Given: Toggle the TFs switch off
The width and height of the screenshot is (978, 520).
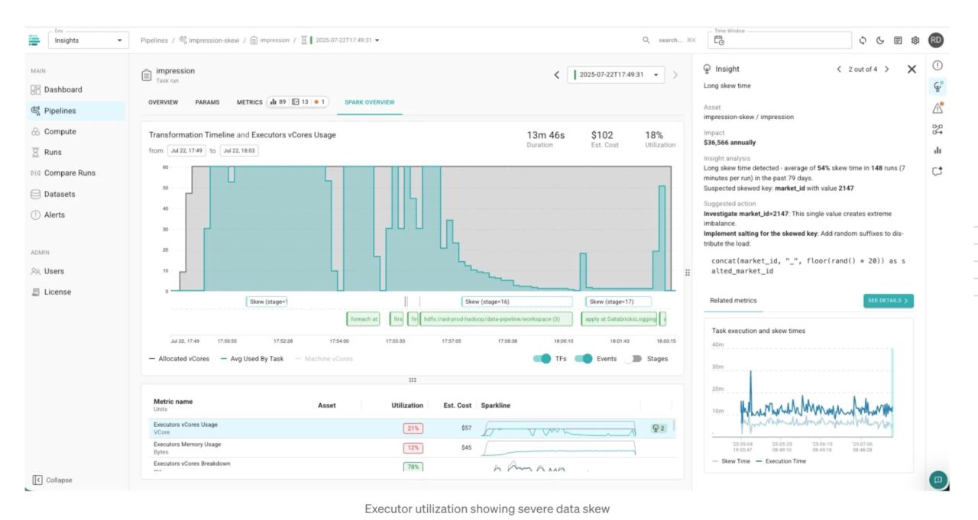Looking at the screenshot, I should (542, 359).
